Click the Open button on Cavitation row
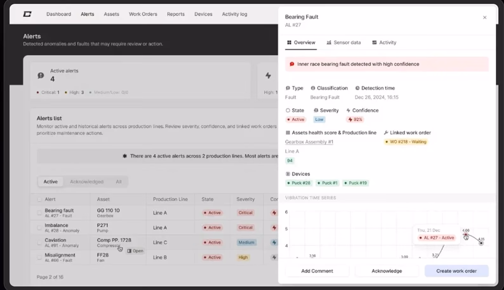This screenshot has height=290, width=504. (135, 251)
